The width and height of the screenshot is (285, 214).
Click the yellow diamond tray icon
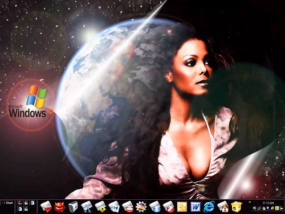click(x=272, y=208)
